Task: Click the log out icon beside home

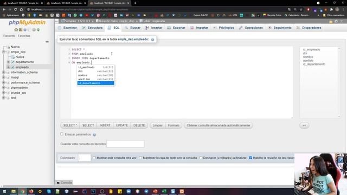Action: 21,30
